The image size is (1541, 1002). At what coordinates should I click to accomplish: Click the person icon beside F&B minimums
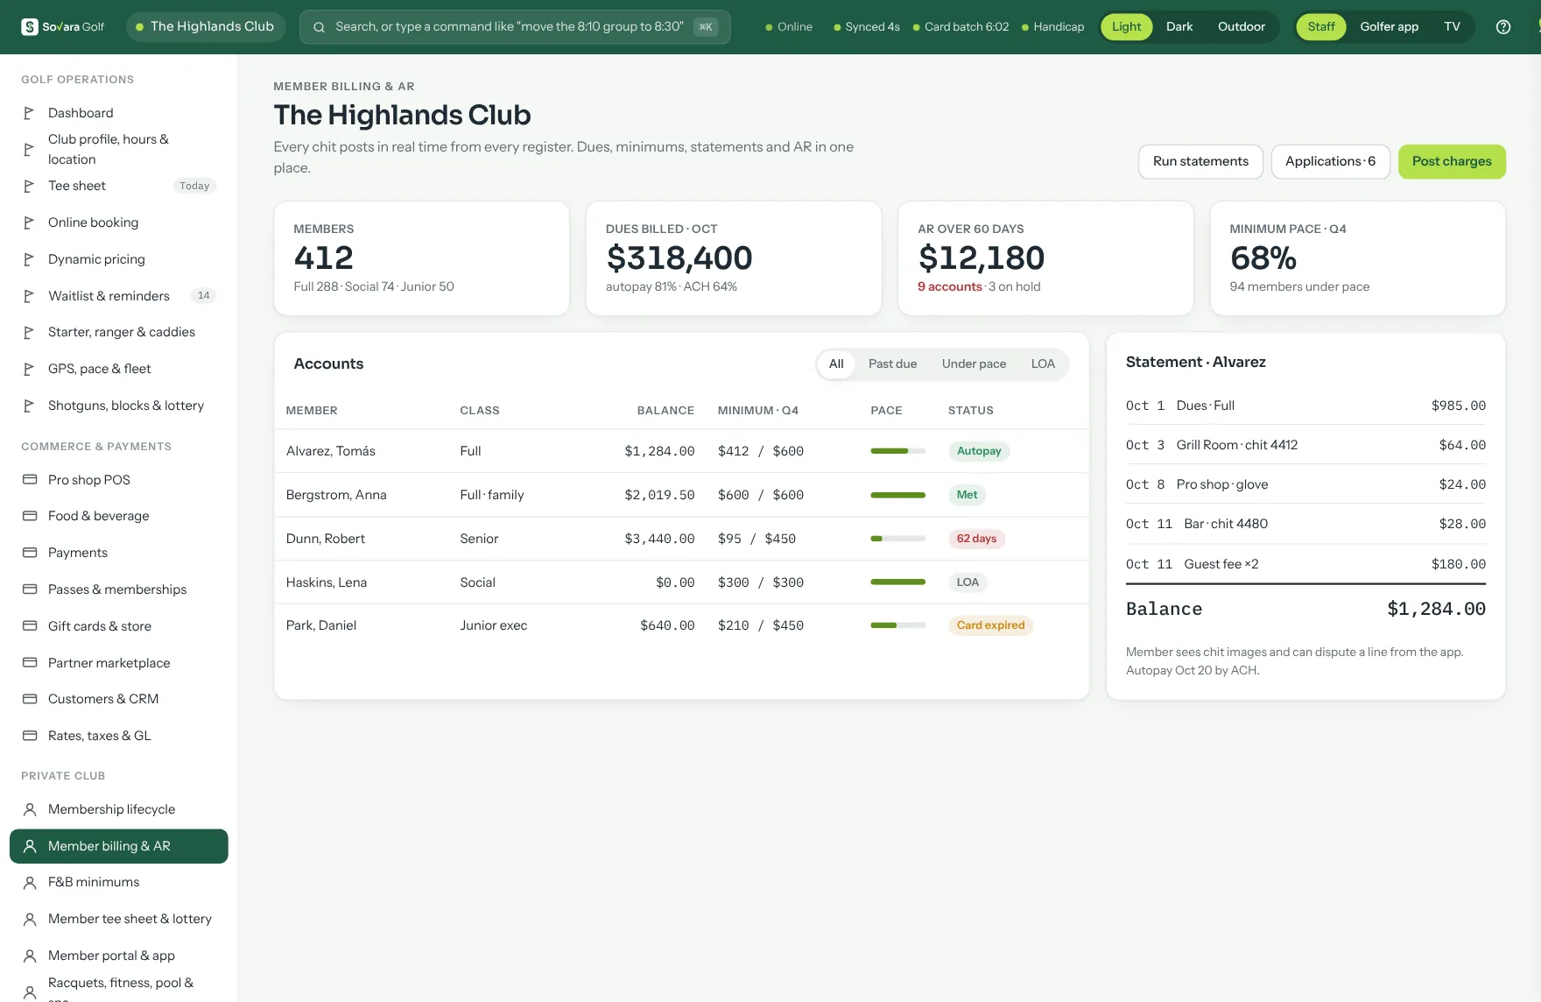30,882
